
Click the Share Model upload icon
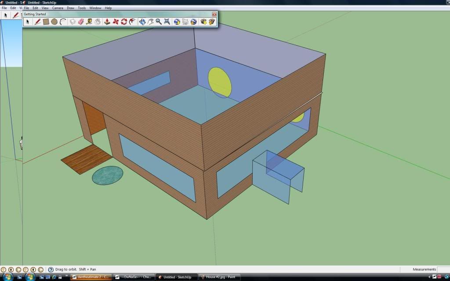(x=212, y=22)
